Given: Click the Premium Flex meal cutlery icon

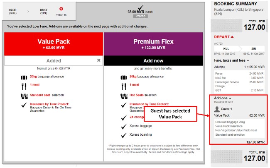Looking at the screenshot, I should pos(124,86).
